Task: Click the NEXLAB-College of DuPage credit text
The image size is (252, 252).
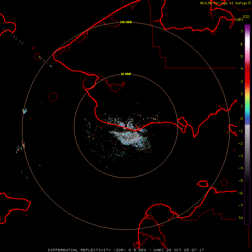Action: click(x=225, y=3)
